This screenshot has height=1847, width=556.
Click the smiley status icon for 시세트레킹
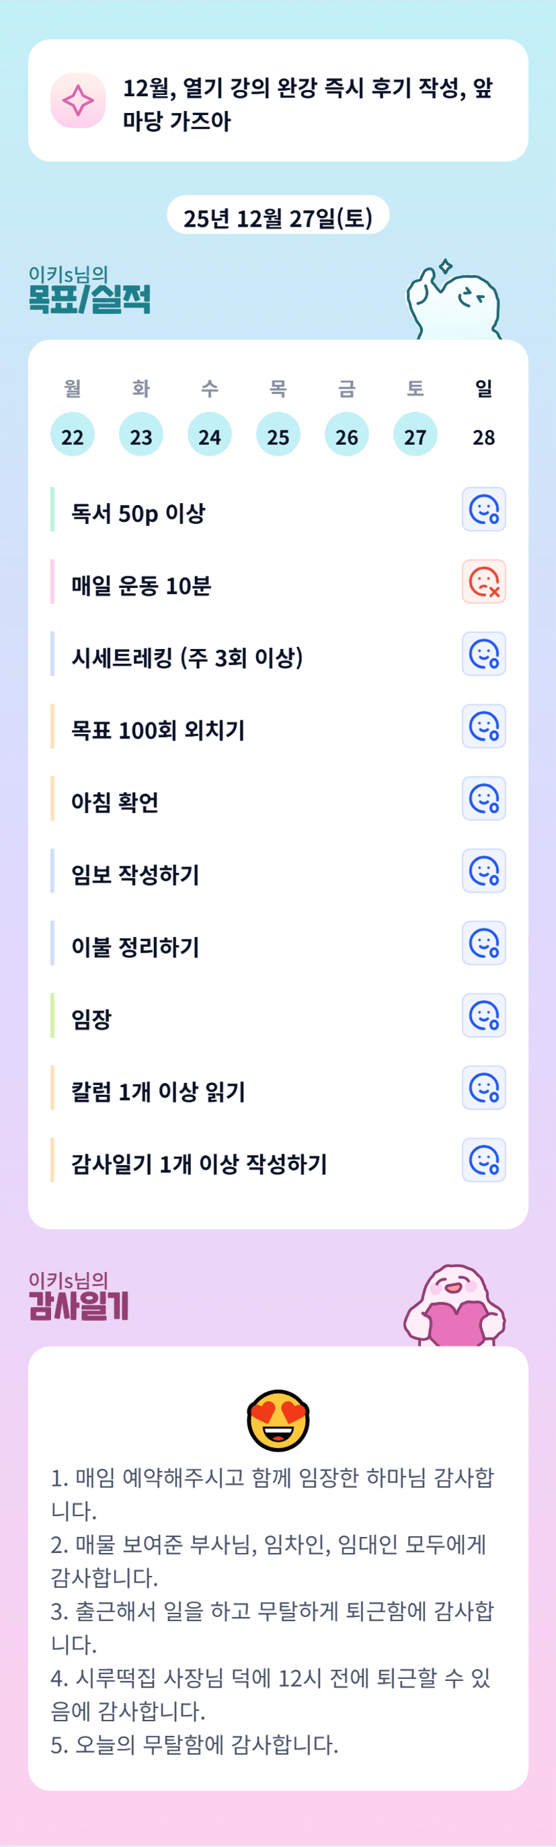tap(483, 654)
